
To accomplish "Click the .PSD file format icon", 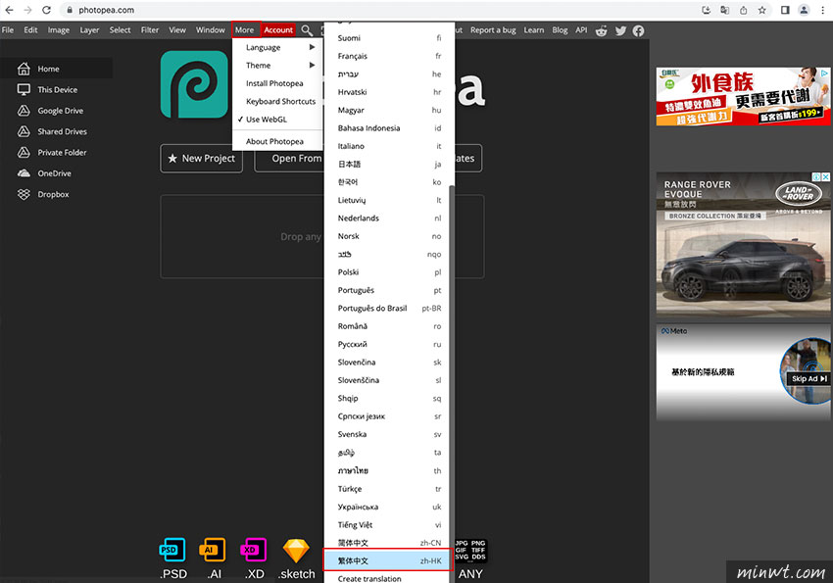I will click(x=172, y=550).
